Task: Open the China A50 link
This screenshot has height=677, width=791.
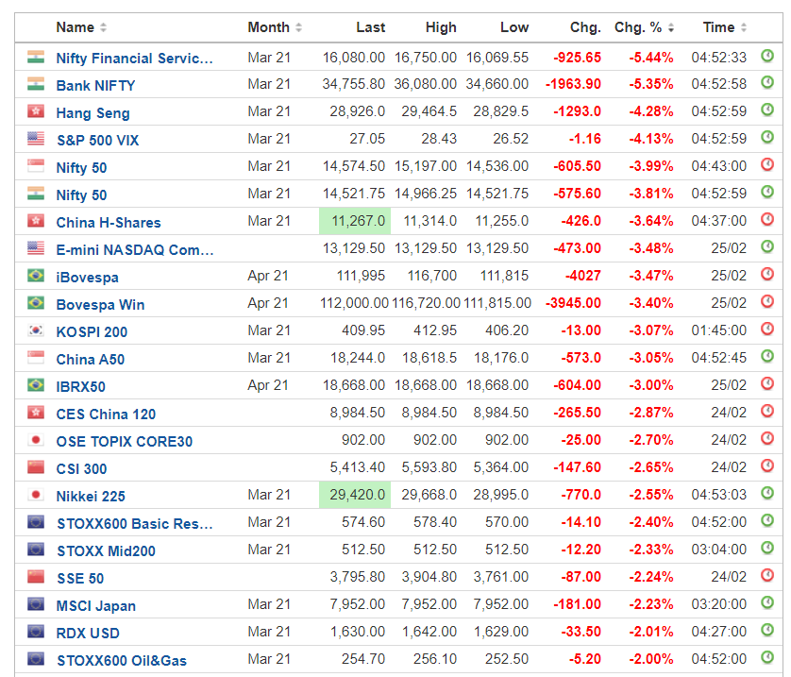Action: pos(91,359)
